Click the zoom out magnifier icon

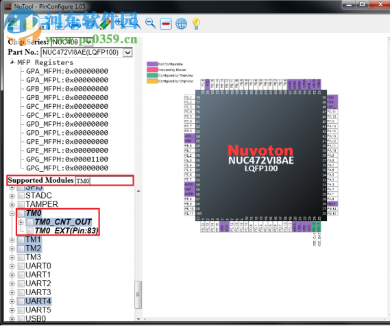(150, 24)
